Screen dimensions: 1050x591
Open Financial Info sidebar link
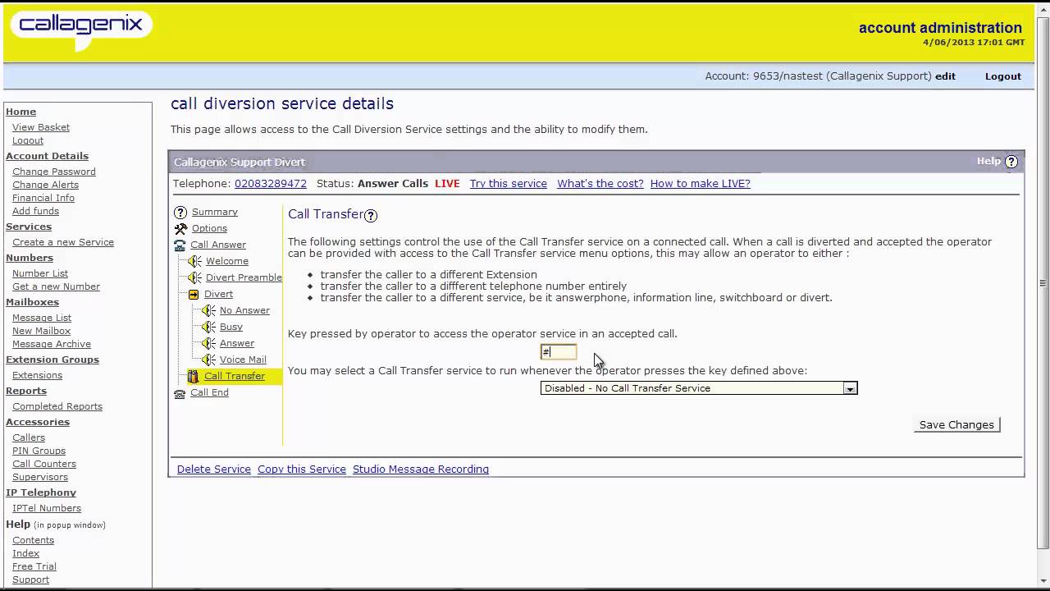pyautogui.click(x=43, y=198)
